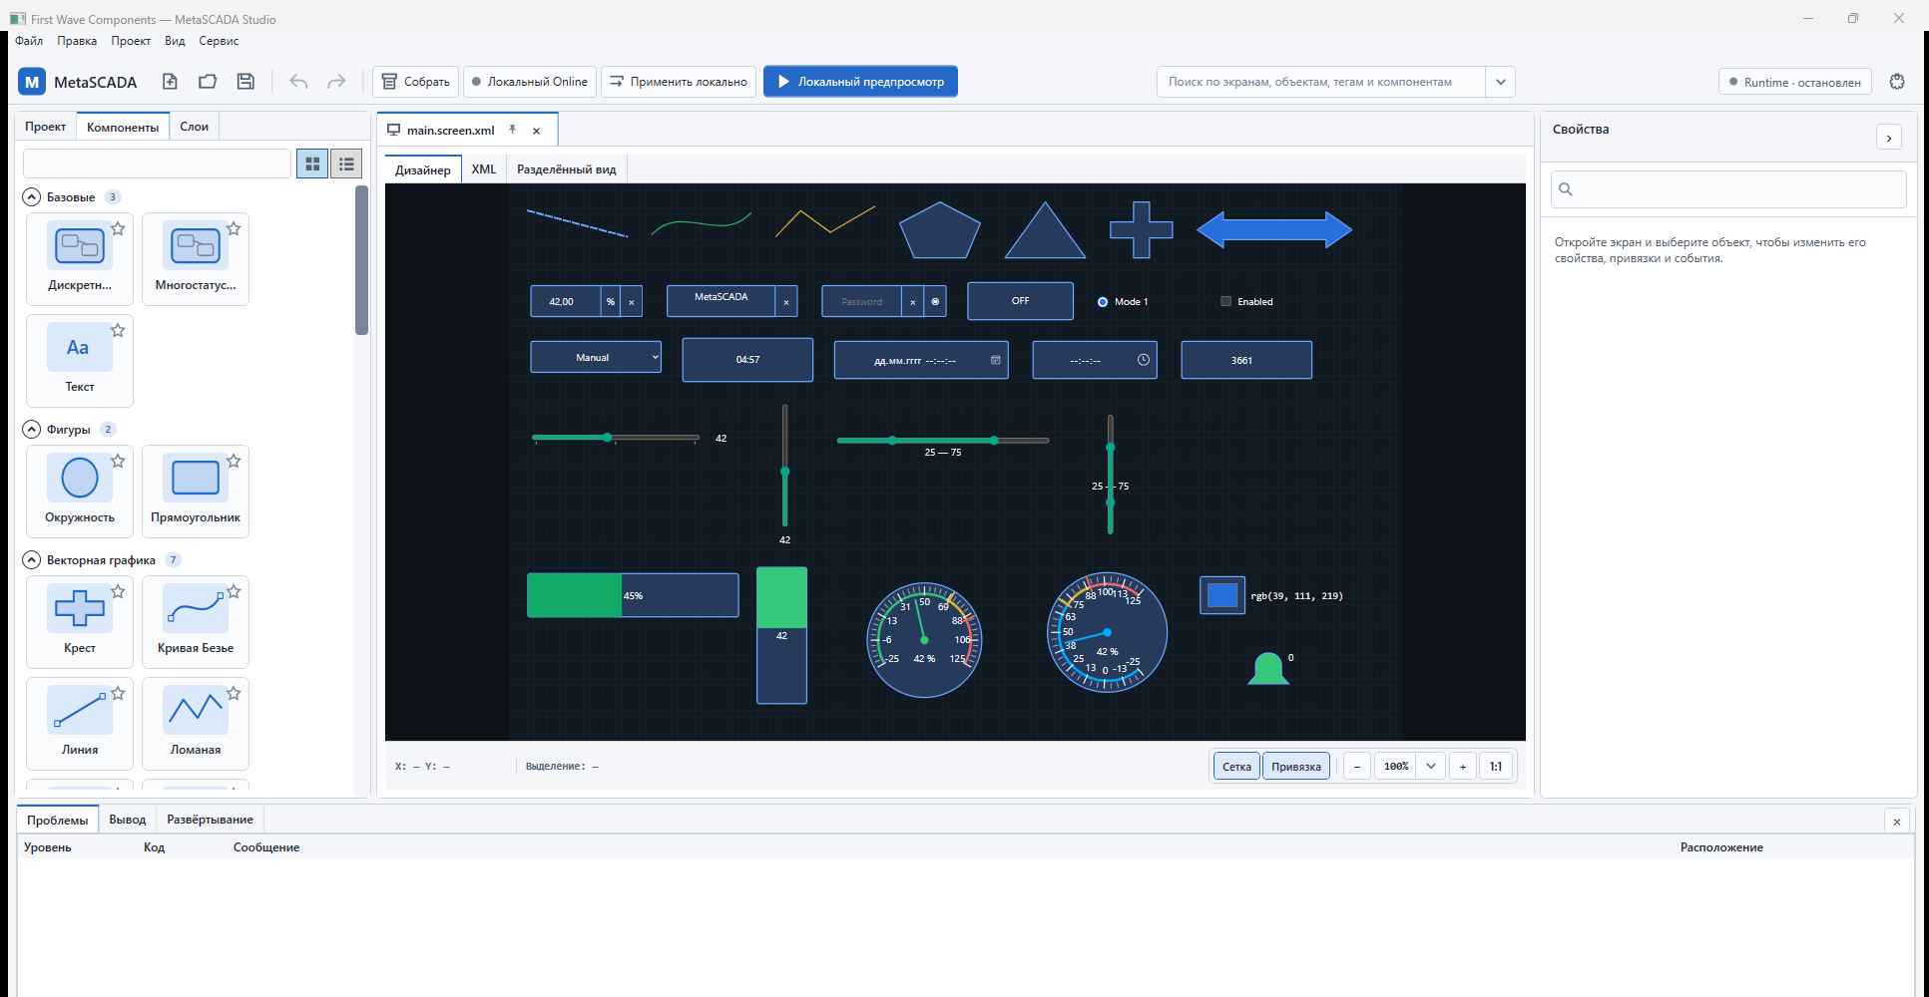Image resolution: width=1929 pixels, height=997 pixels.
Task: Open the Сервис menu
Action: [x=219, y=41]
